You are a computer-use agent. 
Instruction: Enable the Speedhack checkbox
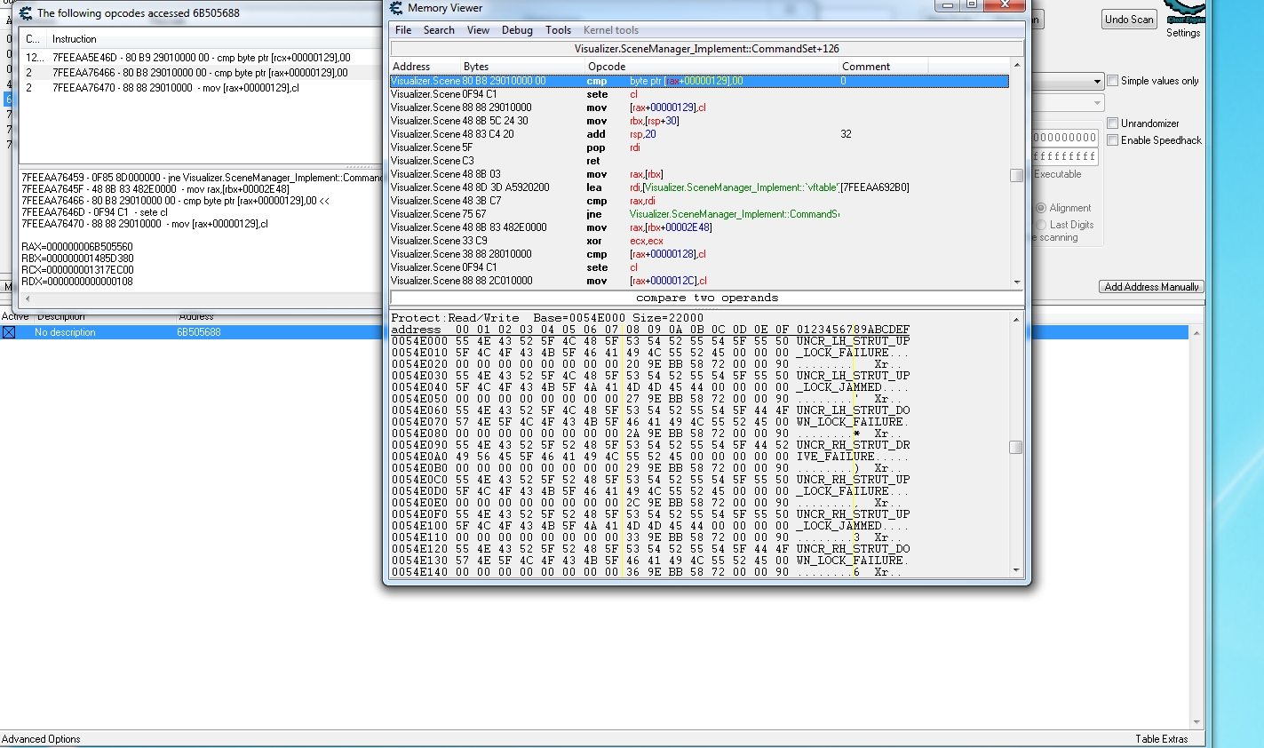click(x=1113, y=140)
